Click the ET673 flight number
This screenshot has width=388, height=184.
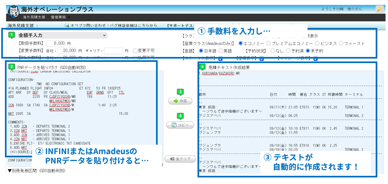coord(304,107)
